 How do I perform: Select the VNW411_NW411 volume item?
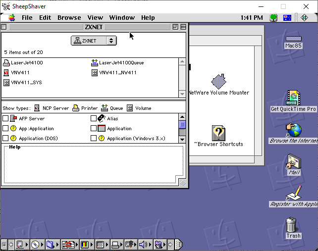tap(114, 73)
